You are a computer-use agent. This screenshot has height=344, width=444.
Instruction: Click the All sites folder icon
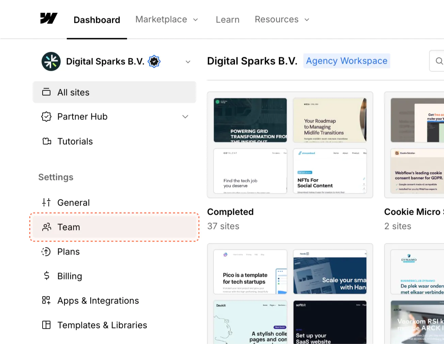[46, 92]
